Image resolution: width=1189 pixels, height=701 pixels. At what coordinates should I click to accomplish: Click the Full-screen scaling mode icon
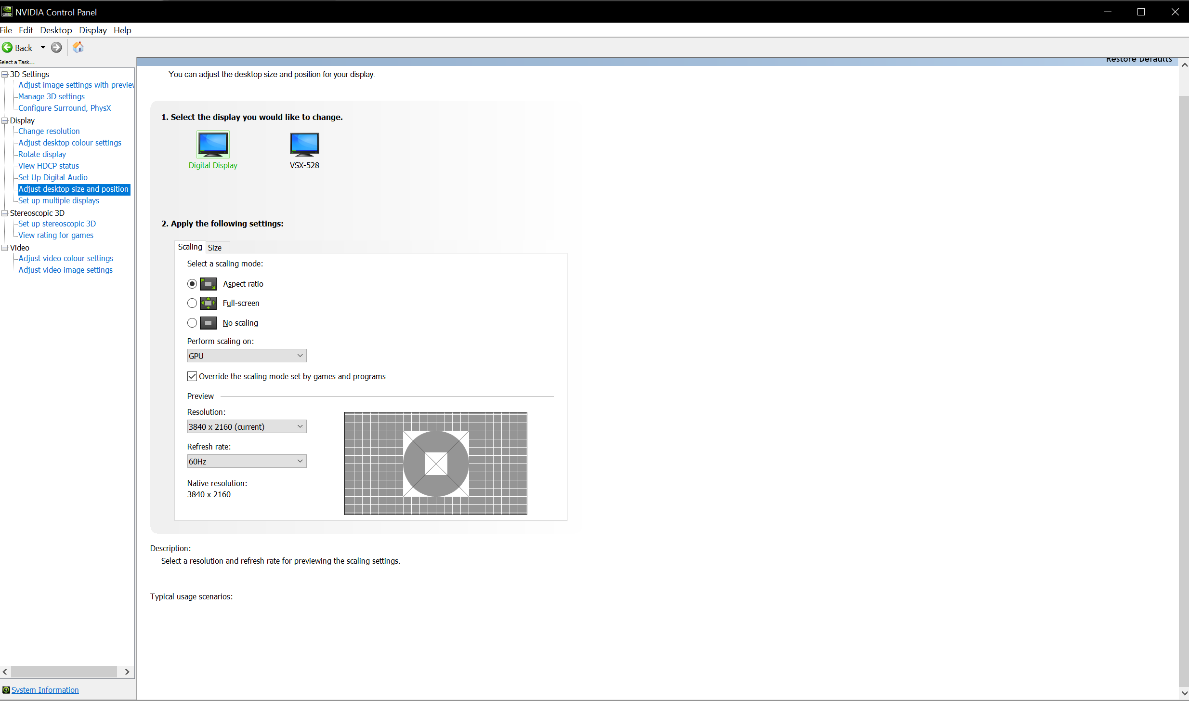pos(209,303)
